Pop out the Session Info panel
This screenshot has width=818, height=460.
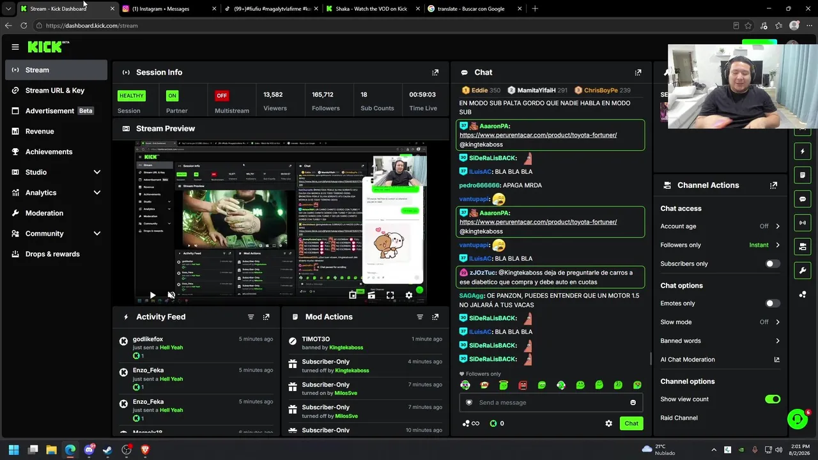[435, 72]
